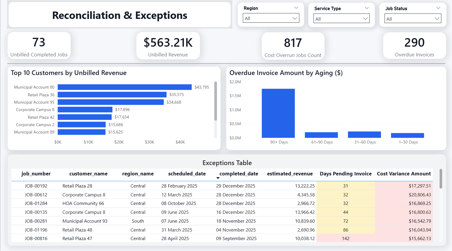Select the JOB-00192 table row

[222, 186]
